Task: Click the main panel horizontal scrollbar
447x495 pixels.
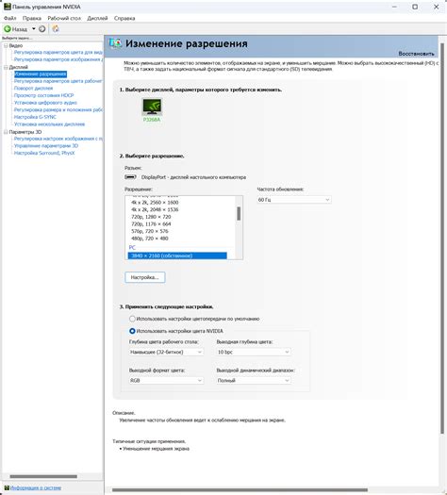Action: pos(240,490)
